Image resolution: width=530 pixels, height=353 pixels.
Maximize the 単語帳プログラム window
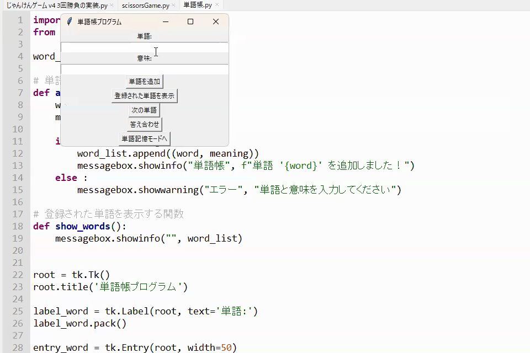click(190, 22)
